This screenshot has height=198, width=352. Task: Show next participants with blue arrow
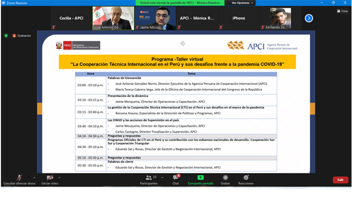309,18
